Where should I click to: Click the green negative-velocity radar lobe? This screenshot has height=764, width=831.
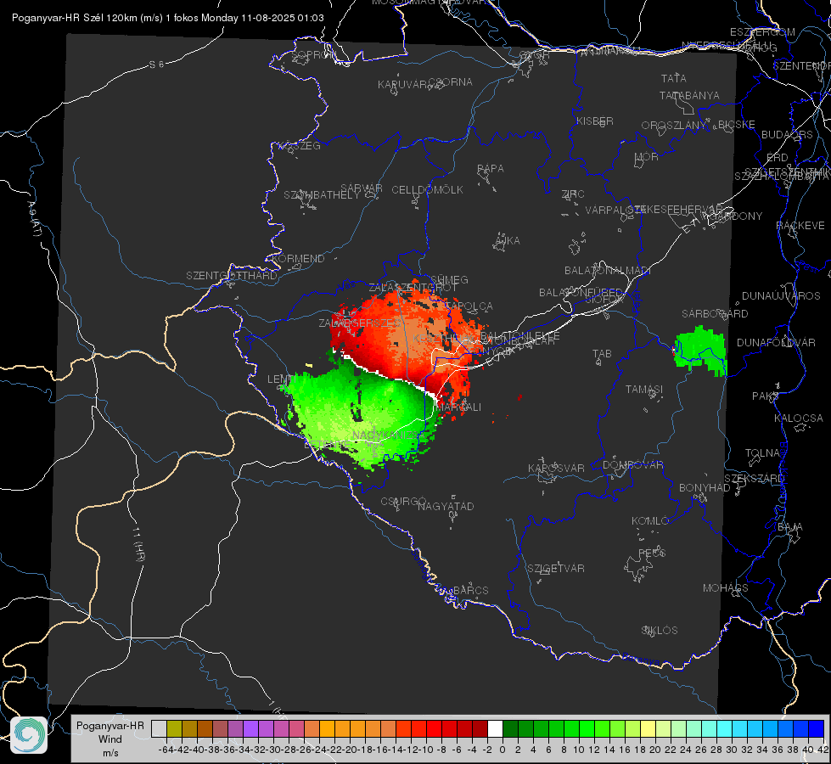pos(361,413)
